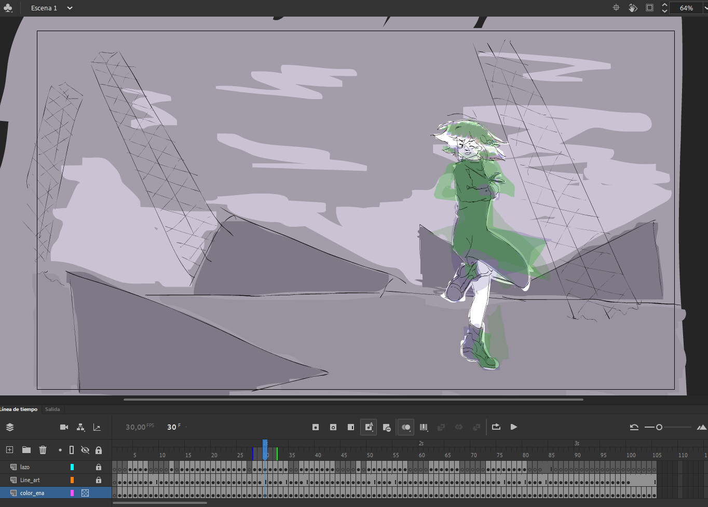Screen dimensions: 708x507
Task: Click the Insert Blank Keyframe icon
Action: coord(333,427)
